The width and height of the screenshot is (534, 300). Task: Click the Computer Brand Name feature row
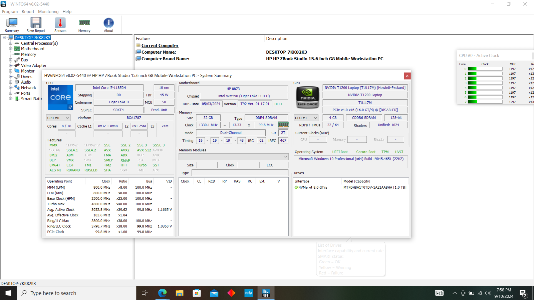coord(260,59)
